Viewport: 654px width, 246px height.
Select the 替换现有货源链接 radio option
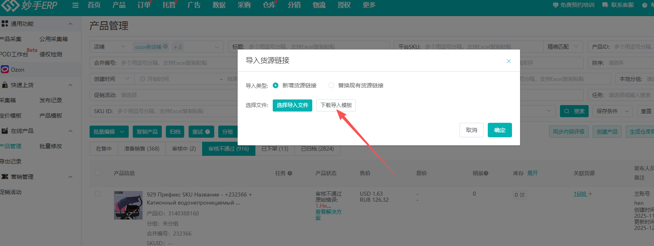pos(331,85)
